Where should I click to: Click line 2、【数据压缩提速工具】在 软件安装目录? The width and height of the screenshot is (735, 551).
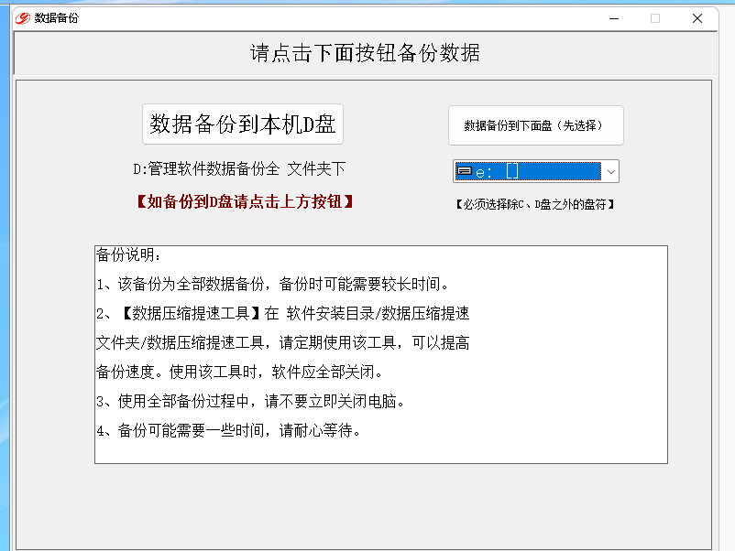[x=282, y=313]
